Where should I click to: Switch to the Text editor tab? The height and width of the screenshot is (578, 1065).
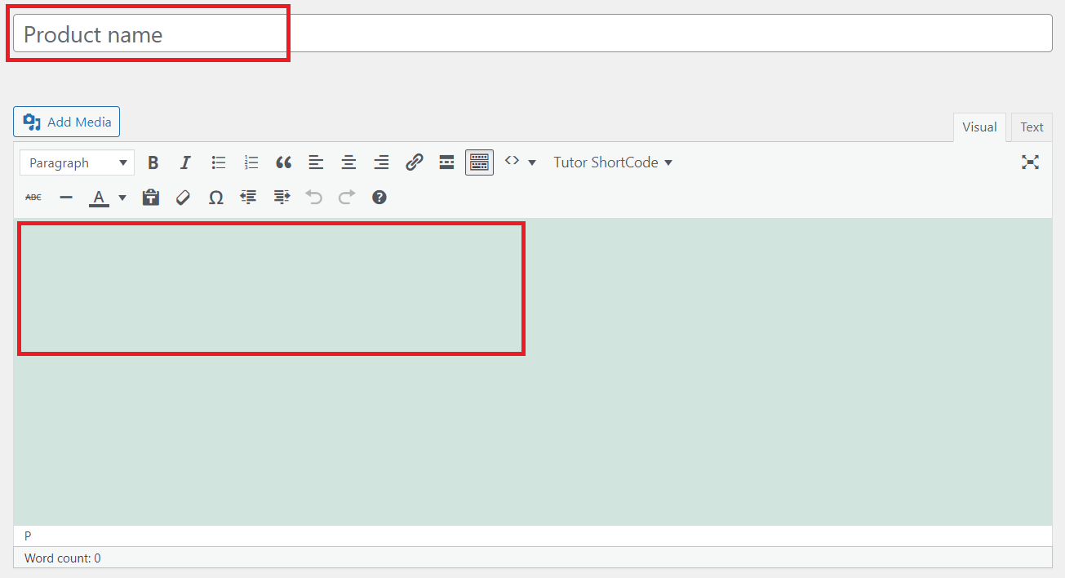tap(1032, 127)
